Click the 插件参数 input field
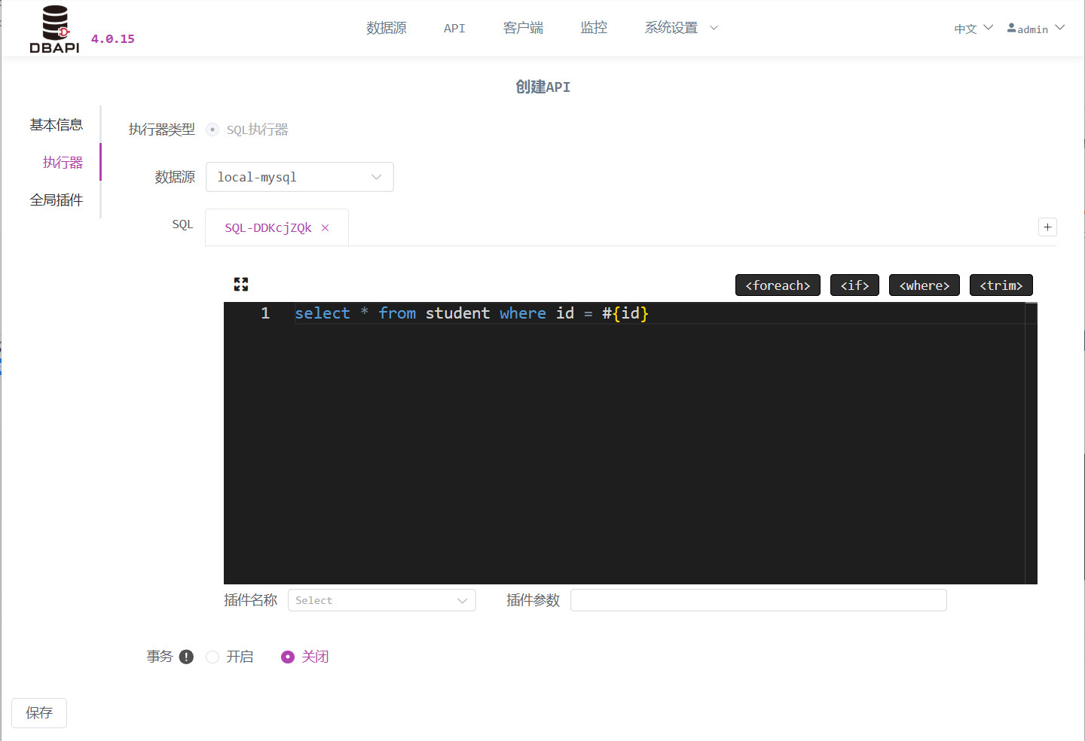Viewport: 1085px width, 741px height. tap(758, 599)
